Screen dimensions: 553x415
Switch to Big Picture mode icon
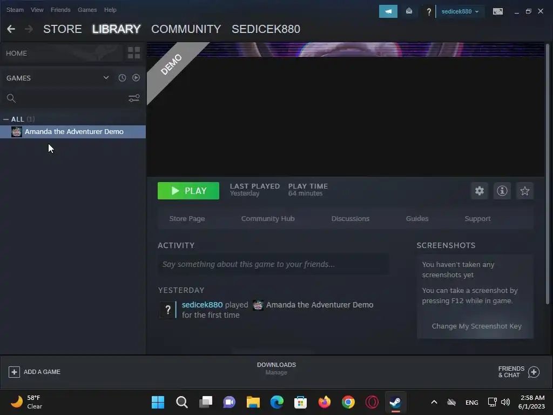point(497,11)
